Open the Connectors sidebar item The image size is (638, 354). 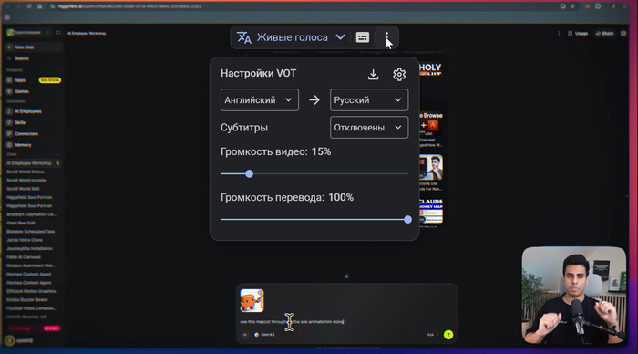pos(26,133)
